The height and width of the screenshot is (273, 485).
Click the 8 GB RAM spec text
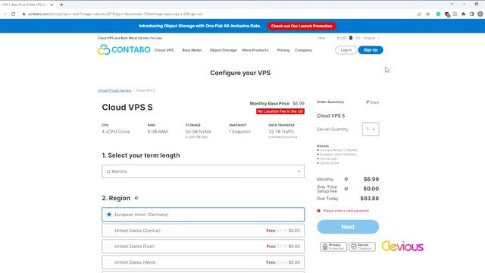(158, 131)
